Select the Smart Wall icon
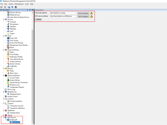Image resolution: width=167 pixels, height=125 pixels. click(8, 38)
